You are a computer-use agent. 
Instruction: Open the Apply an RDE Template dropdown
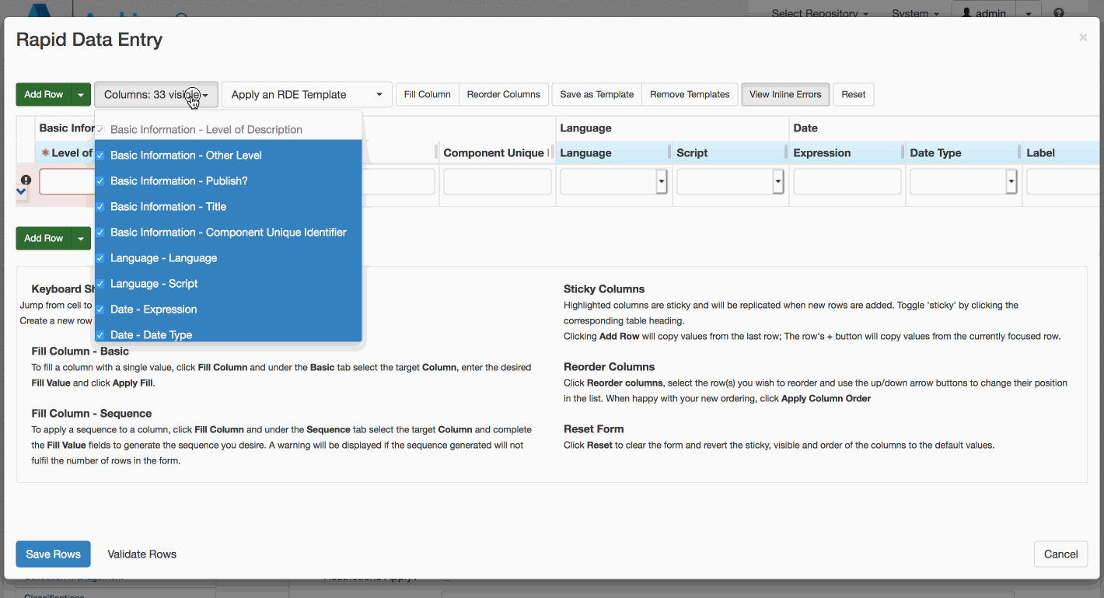(x=307, y=95)
